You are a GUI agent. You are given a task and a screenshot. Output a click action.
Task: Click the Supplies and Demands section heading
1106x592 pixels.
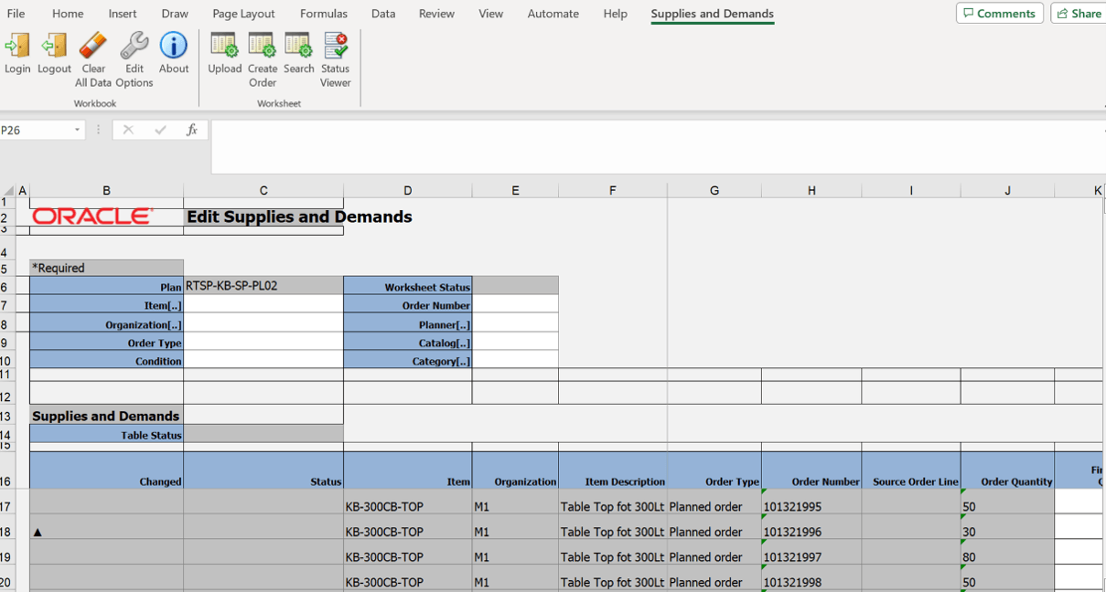point(106,416)
